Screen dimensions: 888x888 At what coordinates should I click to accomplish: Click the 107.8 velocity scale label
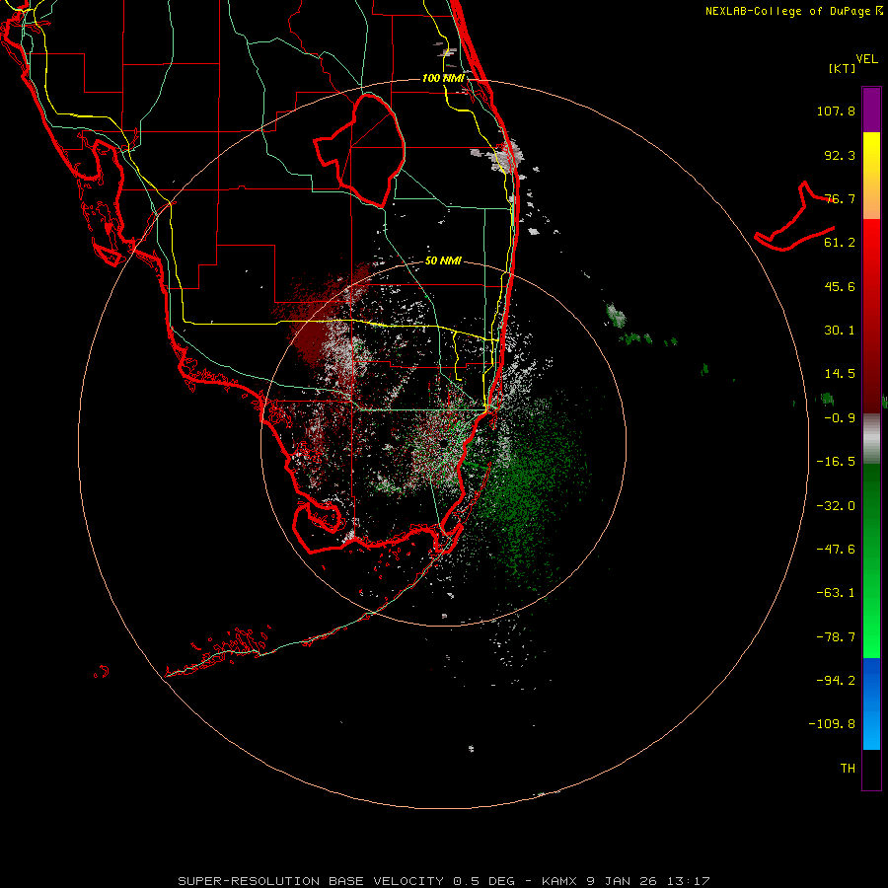[836, 111]
